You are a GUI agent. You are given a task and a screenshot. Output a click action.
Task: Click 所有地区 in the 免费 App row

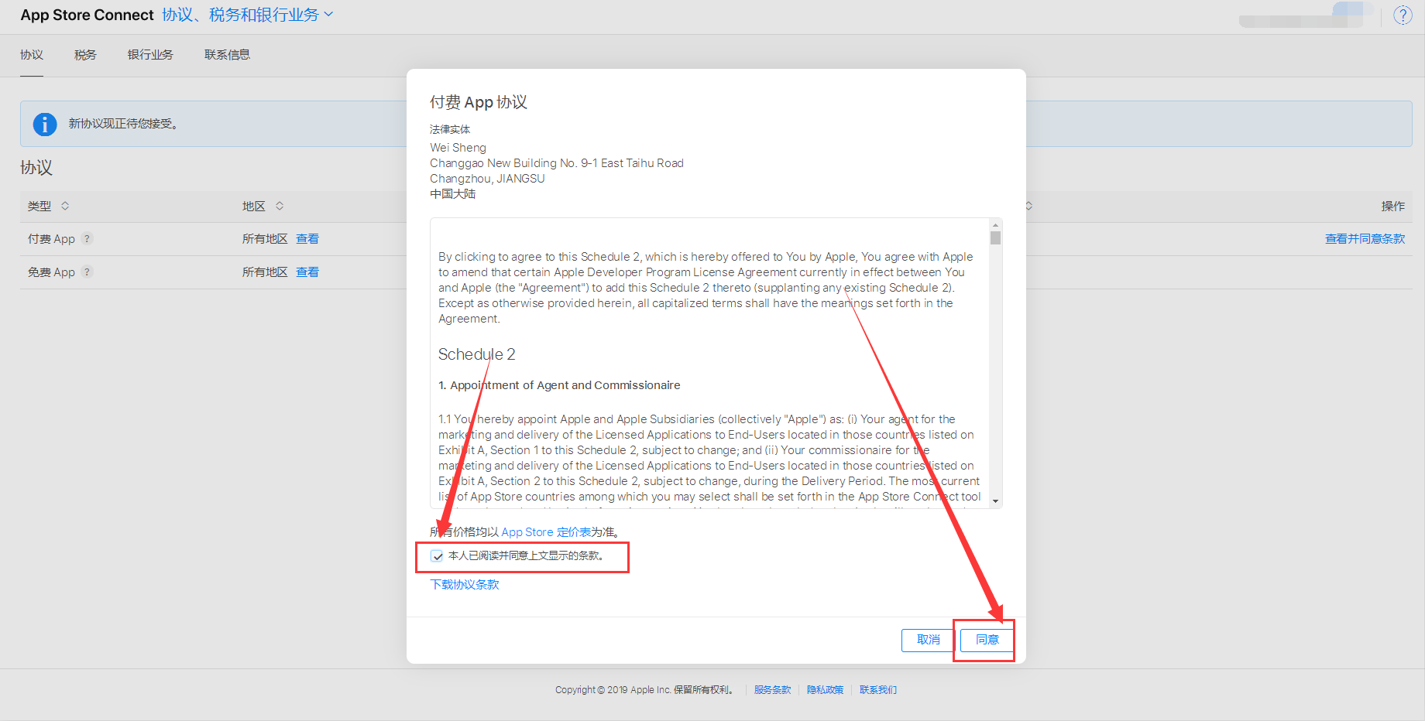265,272
